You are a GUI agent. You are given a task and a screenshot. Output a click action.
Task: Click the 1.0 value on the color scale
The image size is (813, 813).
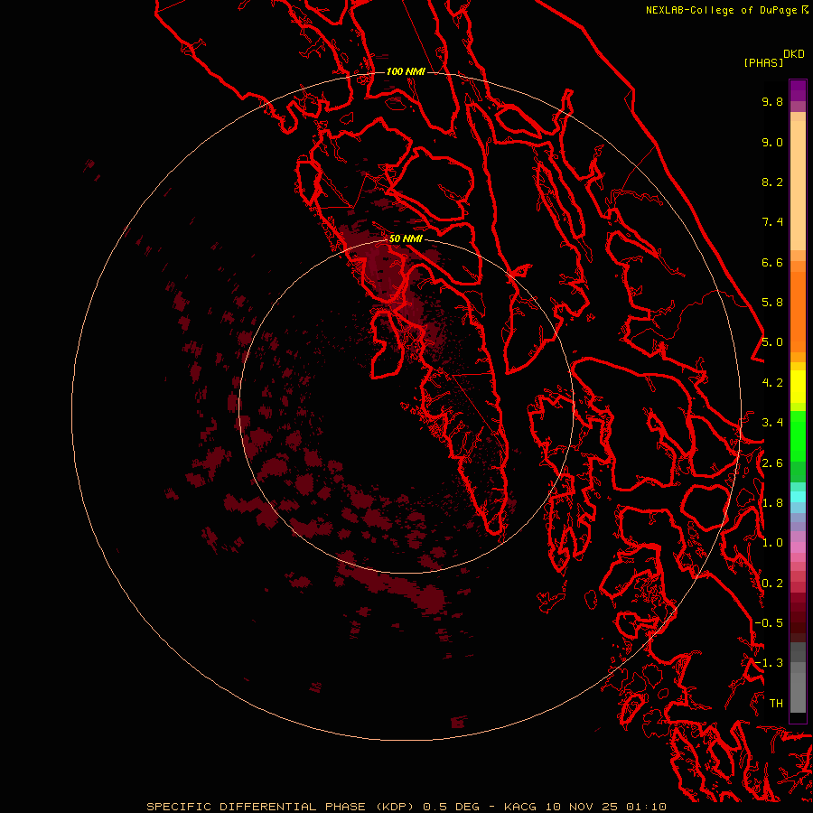point(772,543)
